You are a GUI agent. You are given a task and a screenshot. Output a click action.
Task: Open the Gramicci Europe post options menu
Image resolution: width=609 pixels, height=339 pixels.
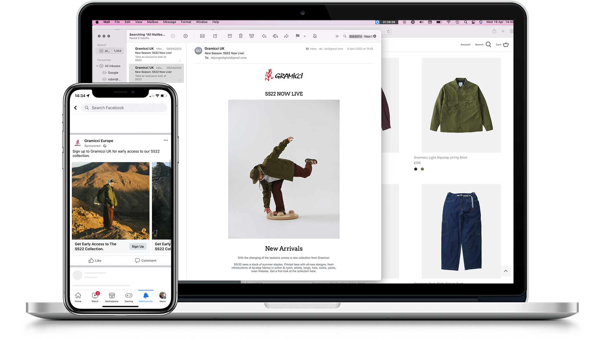(166, 140)
